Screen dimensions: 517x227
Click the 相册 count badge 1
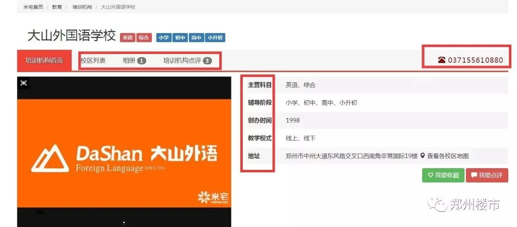tap(141, 61)
